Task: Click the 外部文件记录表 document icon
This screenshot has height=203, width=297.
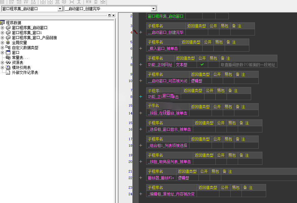Action: (8, 72)
